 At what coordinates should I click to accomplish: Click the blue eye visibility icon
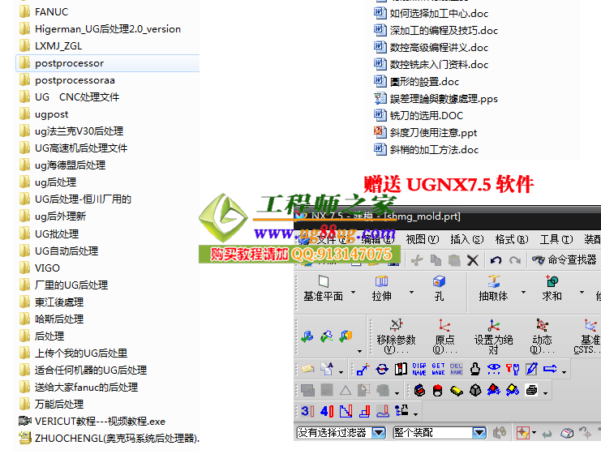tap(494, 369)
